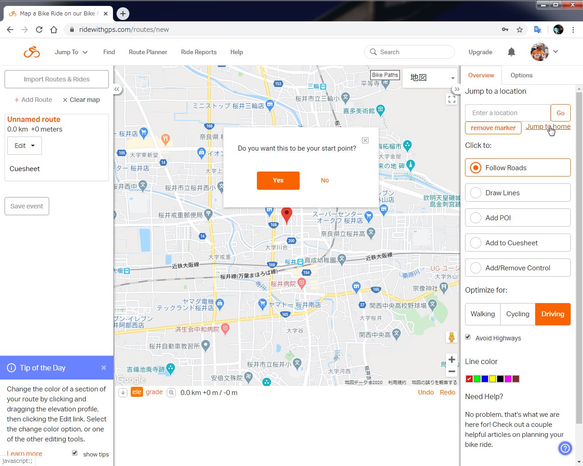Image resolution: width=583 pixels, height=466 pixels.
Task: Select Draw Lines mode
Action: tap(517, 192)
